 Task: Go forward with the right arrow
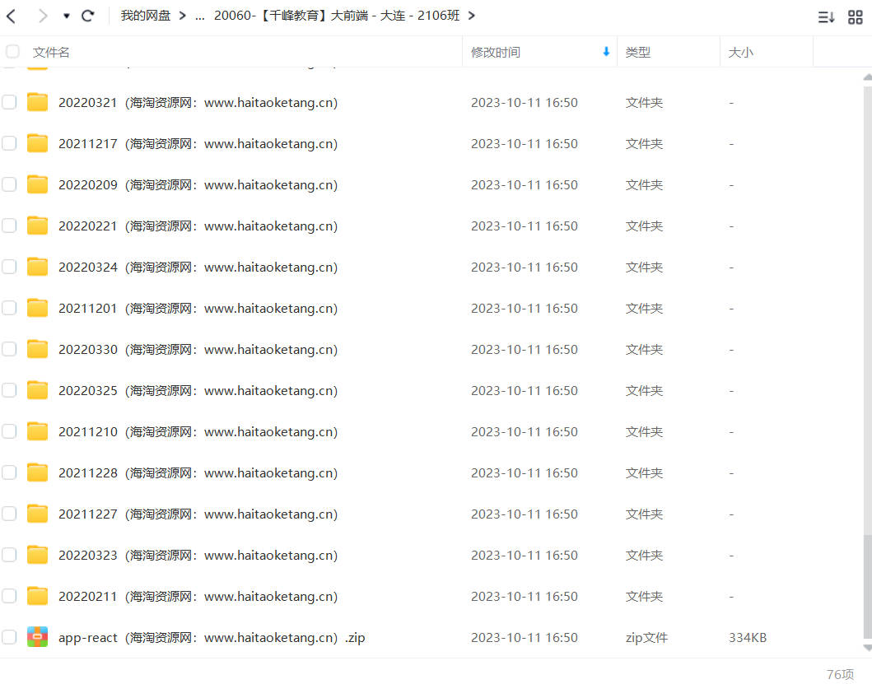click(42, 16)
